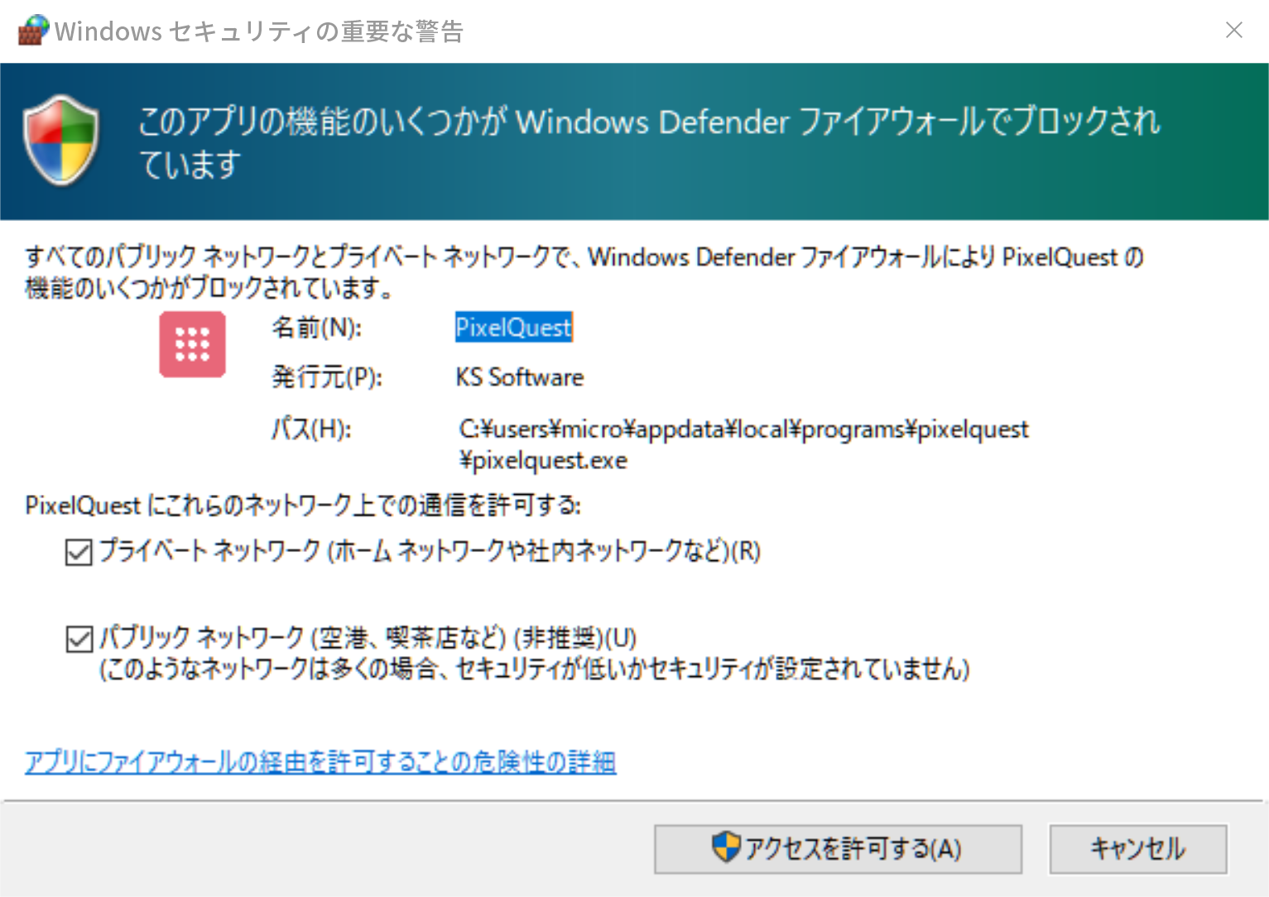Click the Windows Defender shield icon in header
This screenshot has width=1269, height=897.
[x=61, y=140]
